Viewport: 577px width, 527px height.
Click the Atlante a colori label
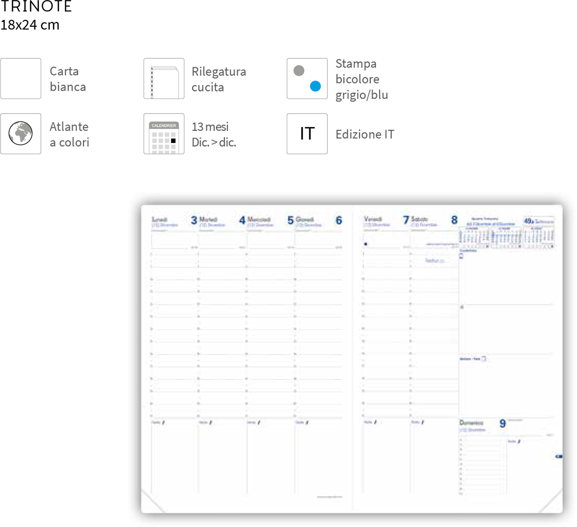pos(69,134)
